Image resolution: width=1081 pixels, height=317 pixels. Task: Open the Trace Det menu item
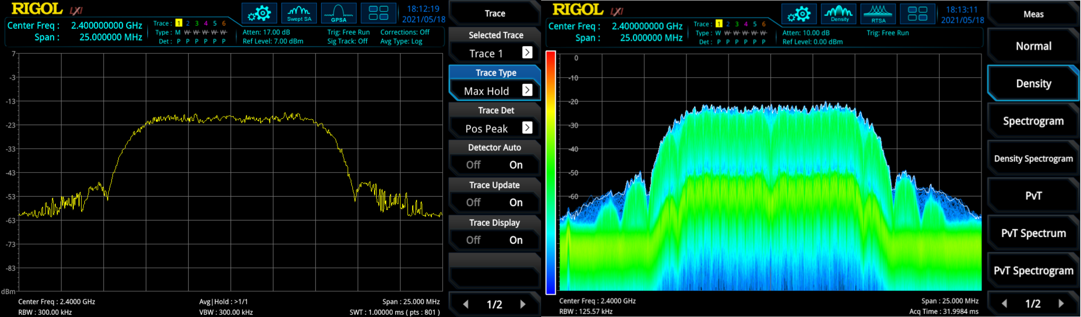pyautogui.click(x=495, y=120)
